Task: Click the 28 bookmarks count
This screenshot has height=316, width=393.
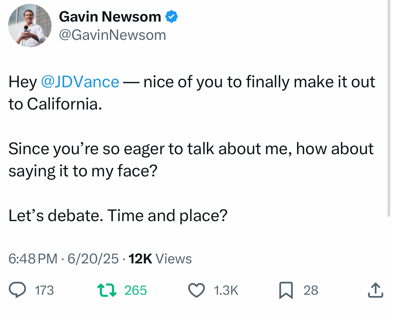Action: click(x=311, y=290)
